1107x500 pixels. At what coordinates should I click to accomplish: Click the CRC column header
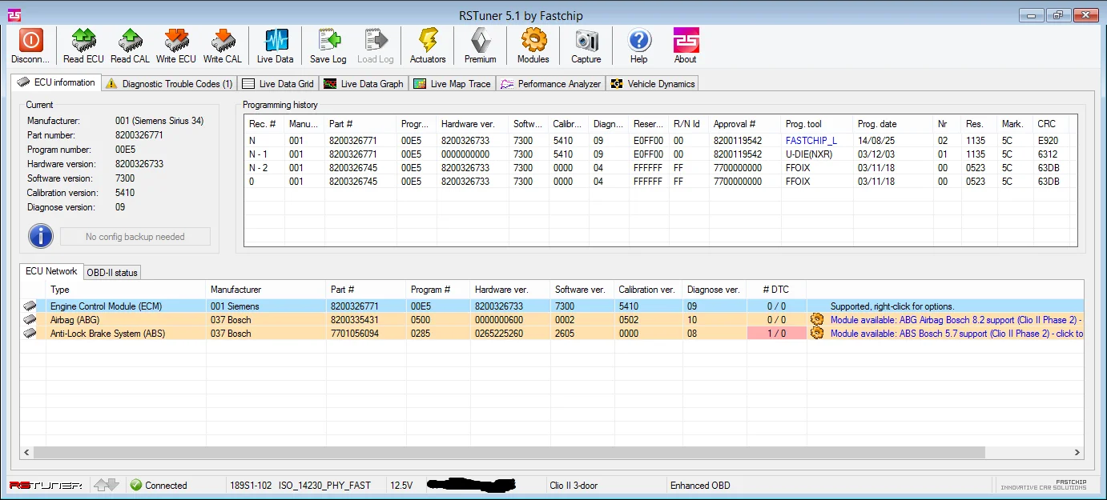(x=1051, y=124)
